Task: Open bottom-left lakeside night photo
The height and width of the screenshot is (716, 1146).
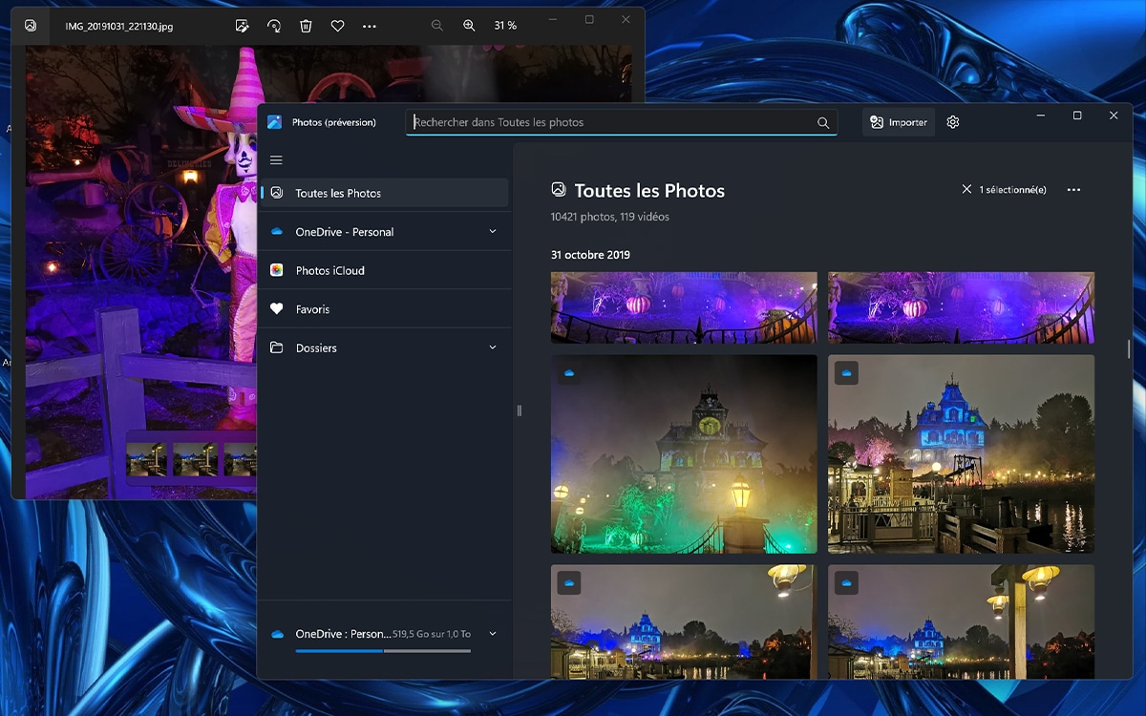Action: point(684,621)
